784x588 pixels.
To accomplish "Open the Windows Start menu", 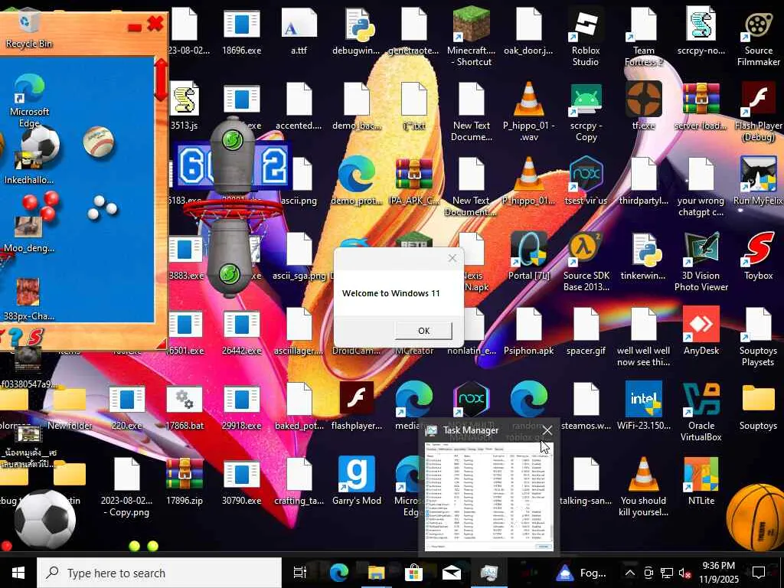I will coord(18,573).
